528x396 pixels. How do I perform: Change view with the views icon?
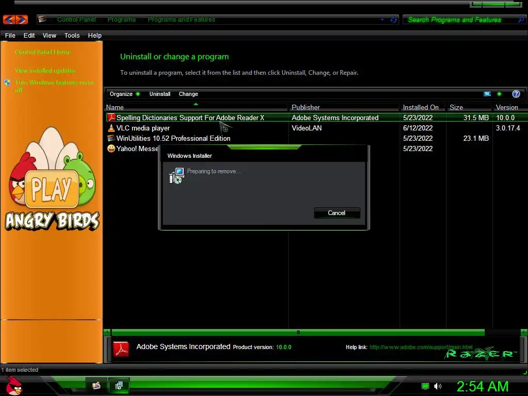pos(487,94)
